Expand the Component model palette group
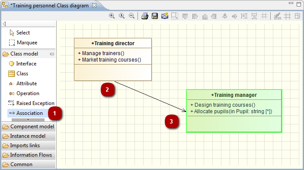This screenshot has width=304, height=170. (28, 127)
